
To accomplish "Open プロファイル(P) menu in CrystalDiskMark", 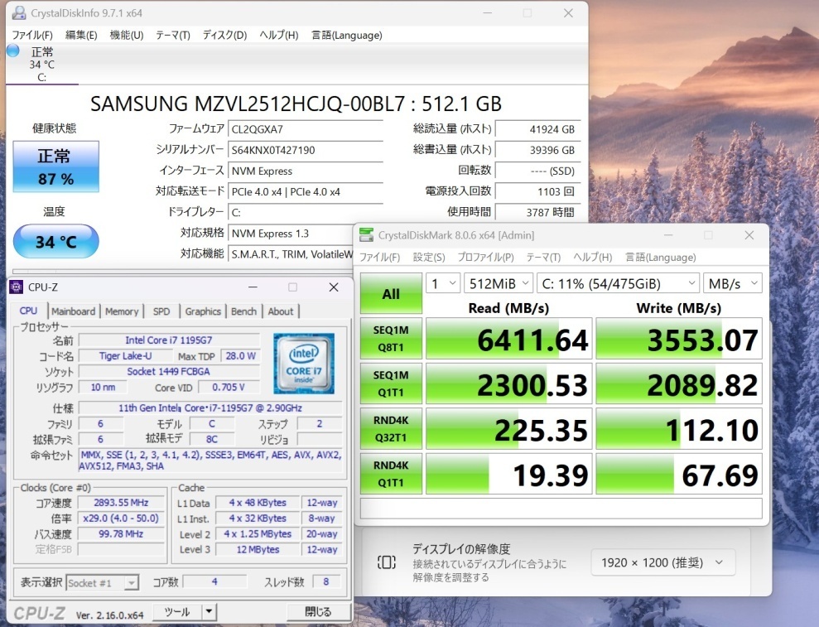I will (x=486, y=257).
